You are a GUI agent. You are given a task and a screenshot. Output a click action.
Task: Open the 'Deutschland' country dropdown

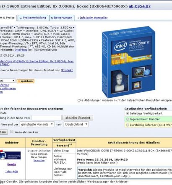coord(76,124)
